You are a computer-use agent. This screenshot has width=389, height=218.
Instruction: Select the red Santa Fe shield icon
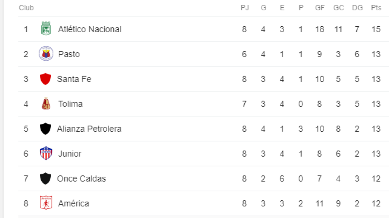[46, 79]
